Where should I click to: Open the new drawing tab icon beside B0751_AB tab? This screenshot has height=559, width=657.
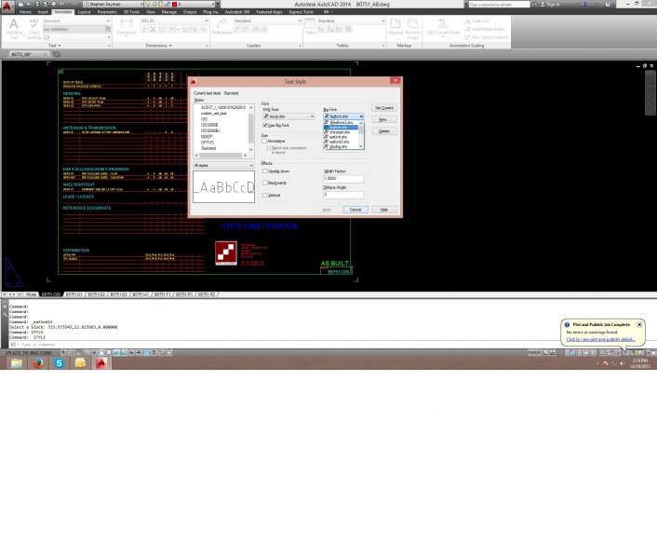57,54
